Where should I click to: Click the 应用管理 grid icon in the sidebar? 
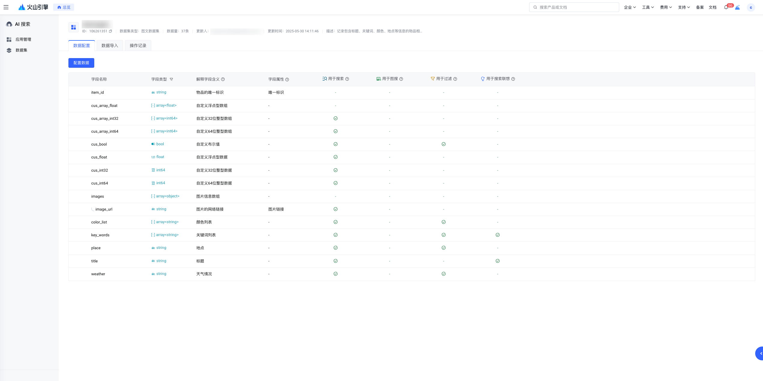pos(9,40)
